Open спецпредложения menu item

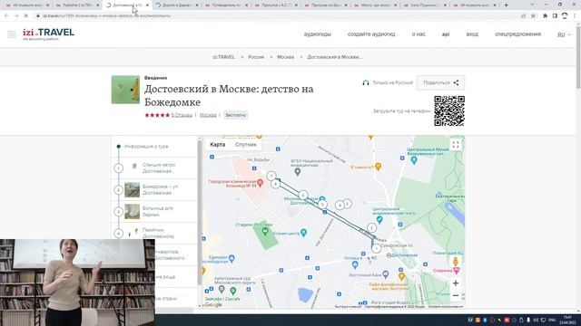pos(517,34)
